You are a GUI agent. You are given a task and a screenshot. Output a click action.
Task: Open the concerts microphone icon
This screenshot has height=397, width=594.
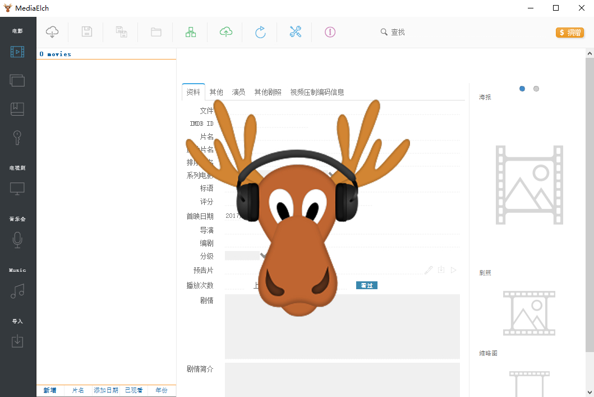[x=17, y=240]
